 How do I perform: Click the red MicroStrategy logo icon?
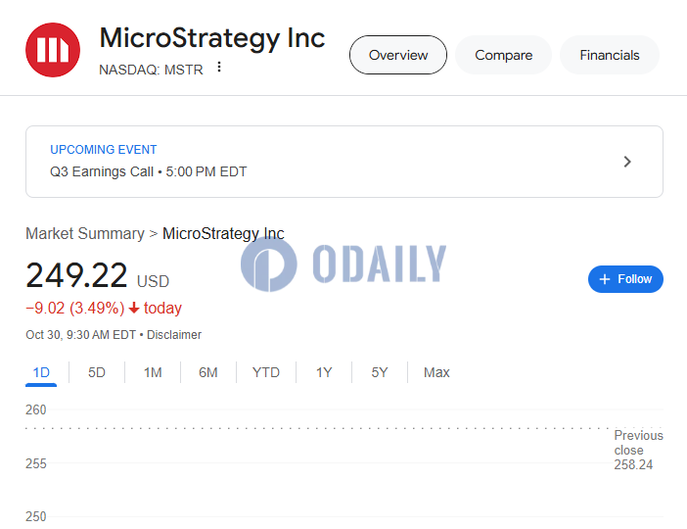coord(53,50)
